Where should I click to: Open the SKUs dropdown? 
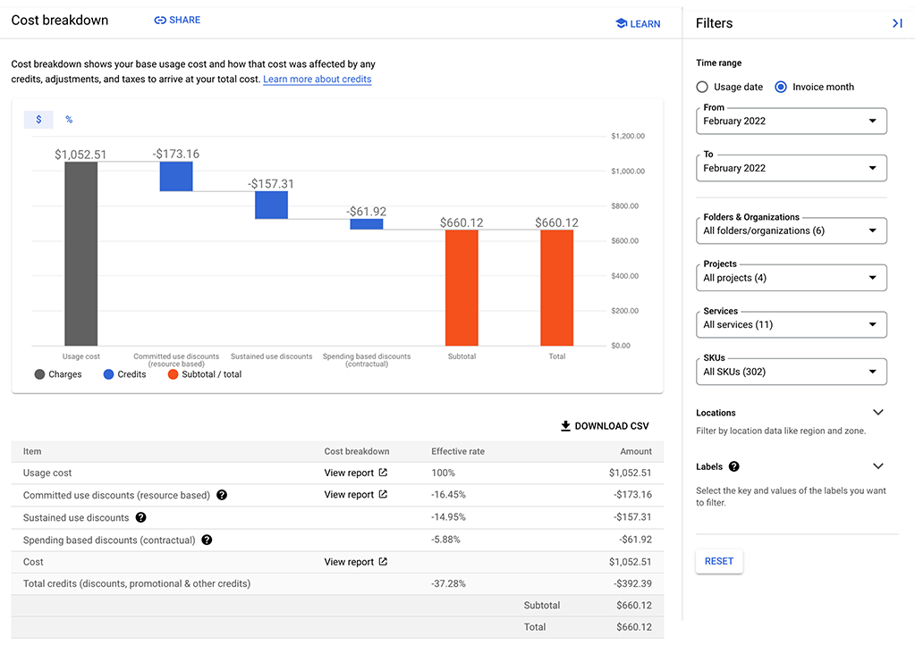(x=792, y=372)
